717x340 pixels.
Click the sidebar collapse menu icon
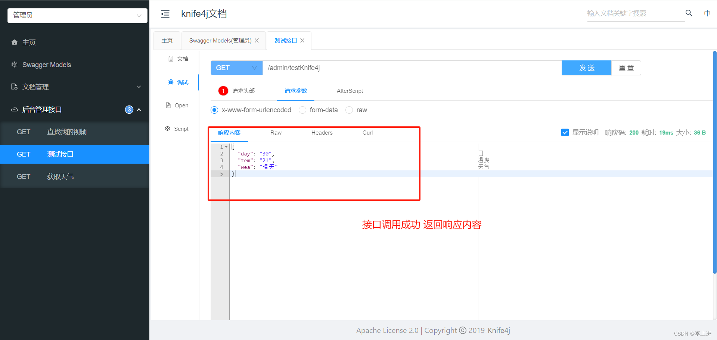[165, 14]
